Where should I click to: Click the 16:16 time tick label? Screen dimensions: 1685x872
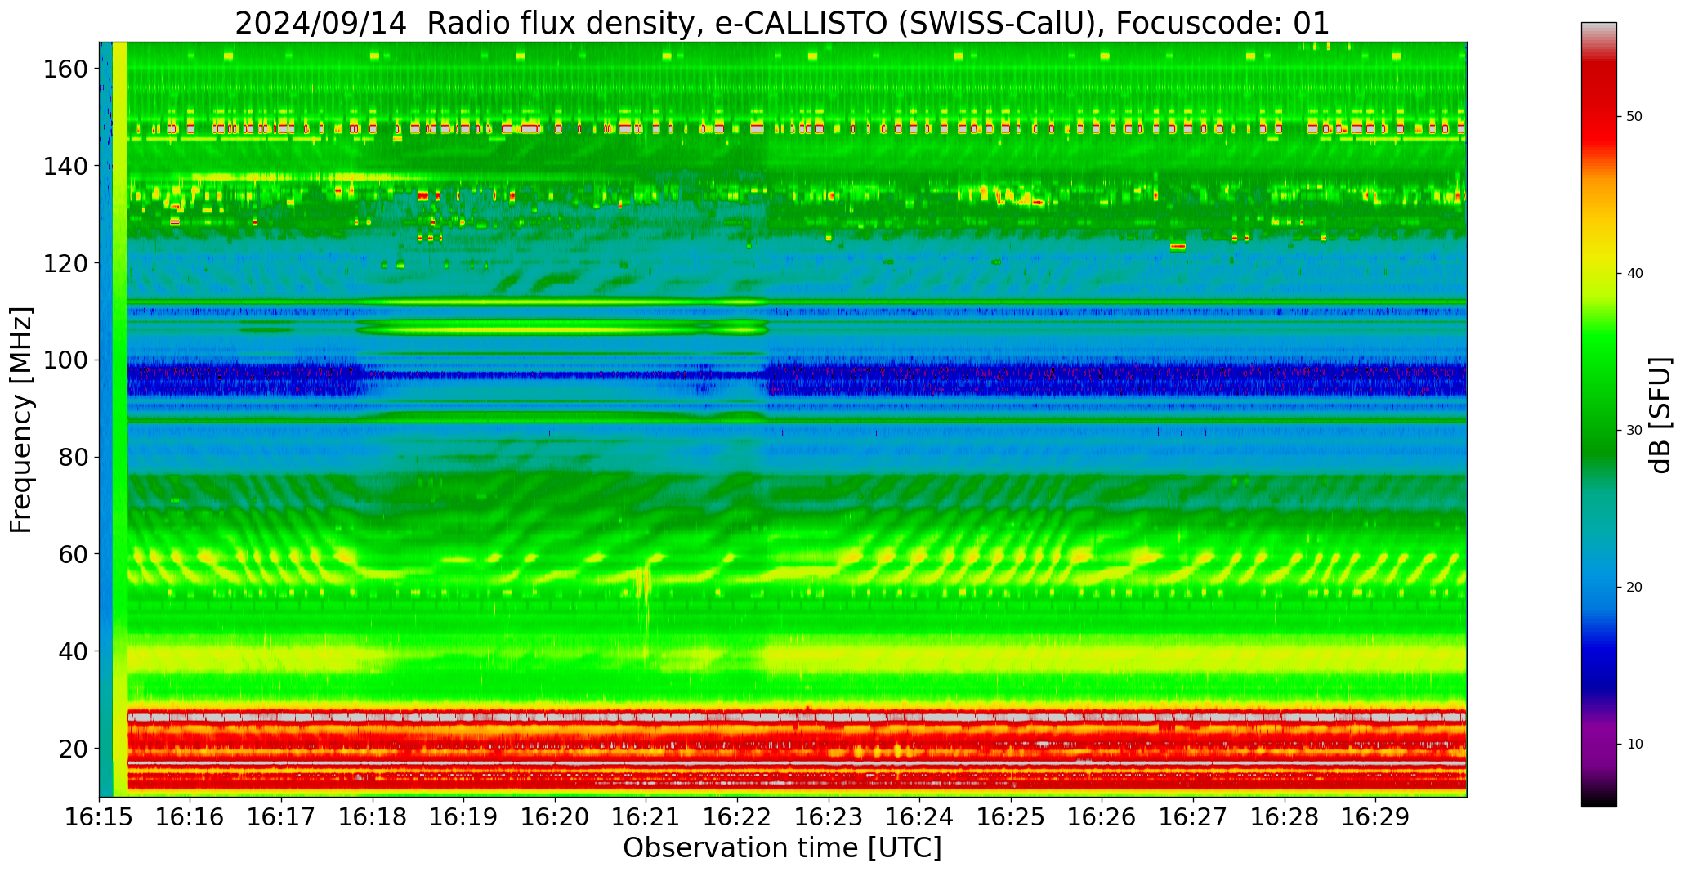click(x=190, y=816)
